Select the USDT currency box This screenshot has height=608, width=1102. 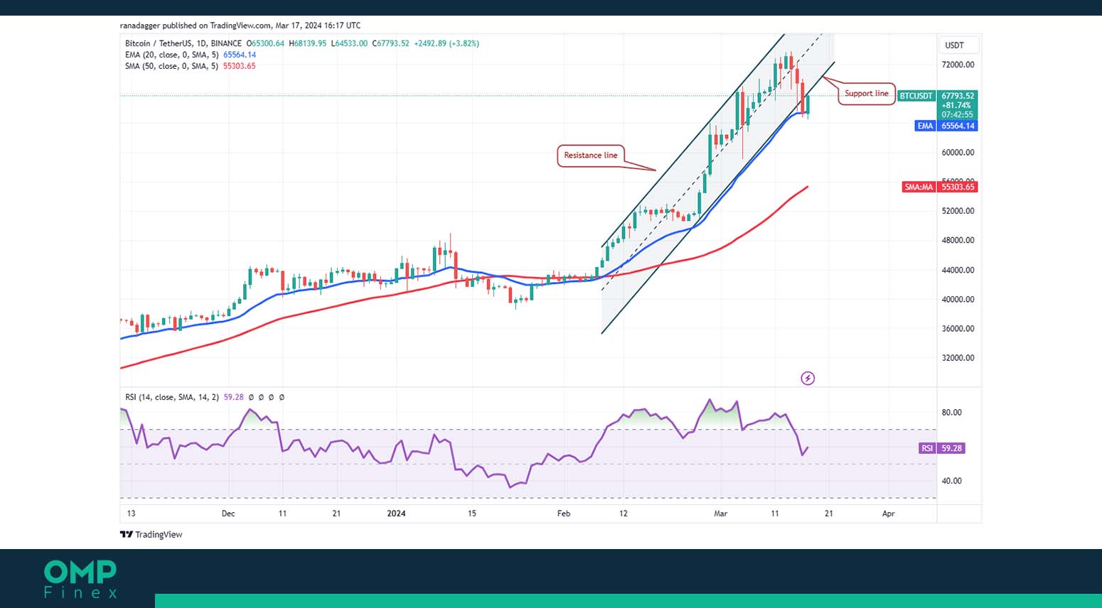tap(958, 45)
